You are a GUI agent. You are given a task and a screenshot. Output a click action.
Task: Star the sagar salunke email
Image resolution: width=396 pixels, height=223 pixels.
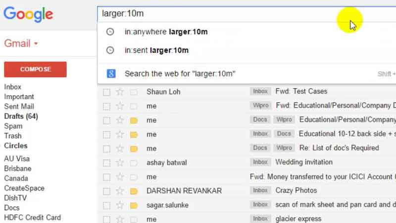click(x=120, y=205)
